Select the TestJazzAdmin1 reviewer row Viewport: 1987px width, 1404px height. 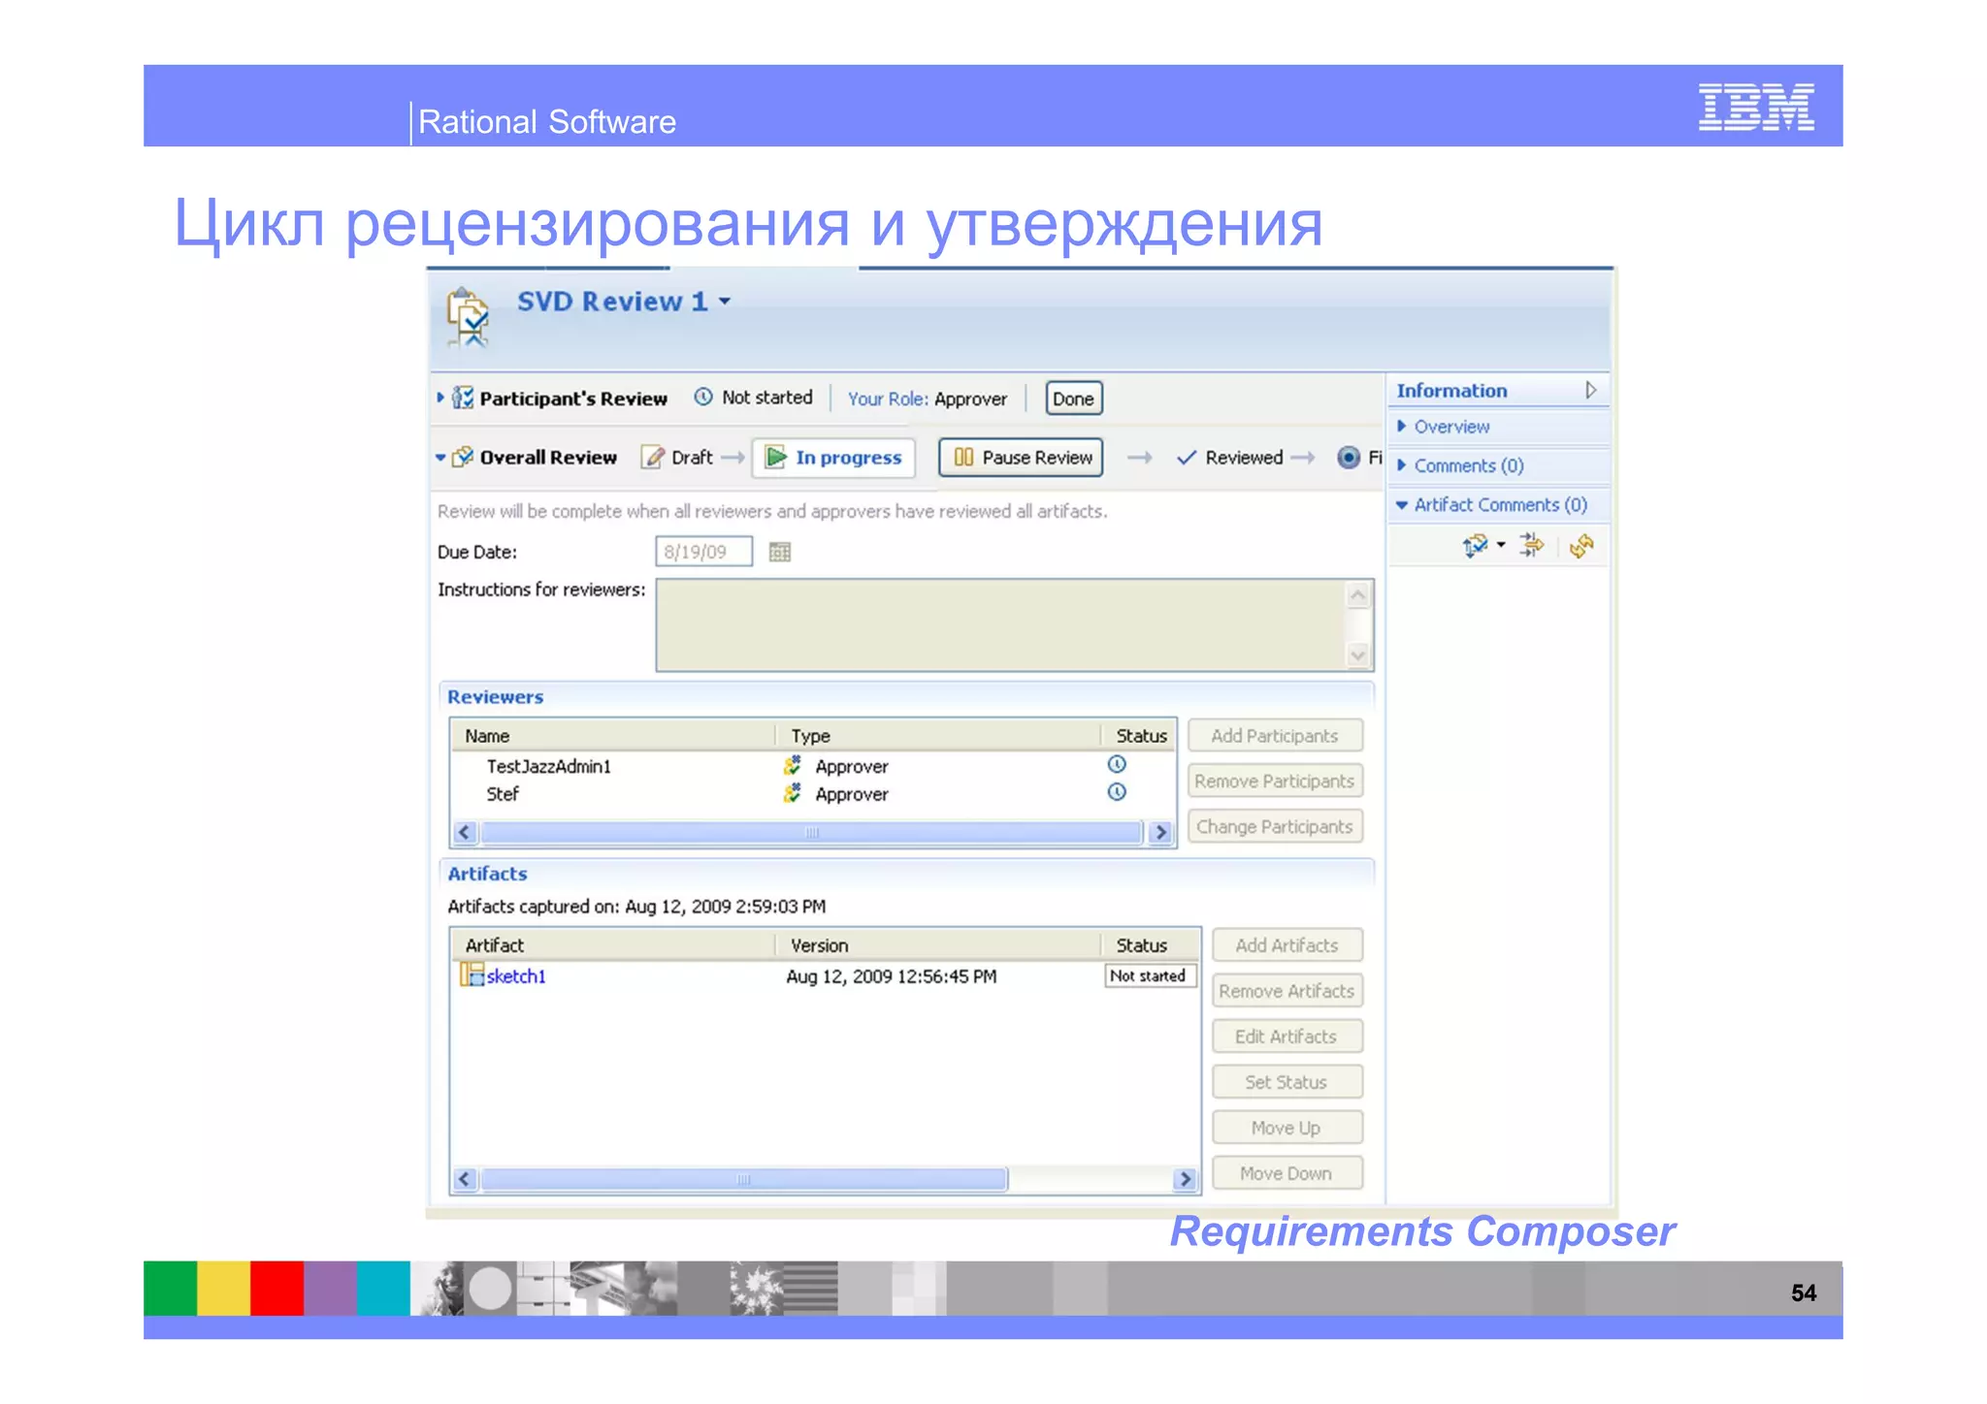pyautogui.click(x=813, y=766)
